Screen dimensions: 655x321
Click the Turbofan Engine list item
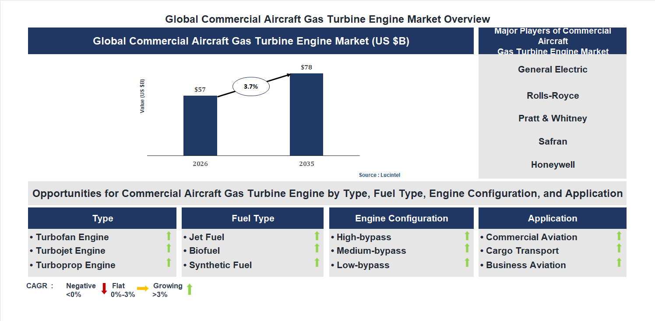69,237
